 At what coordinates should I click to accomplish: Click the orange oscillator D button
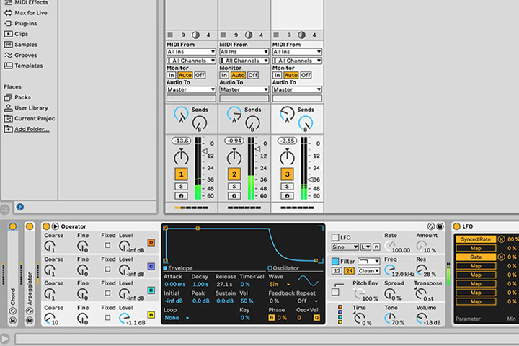(x=151, y=242)
